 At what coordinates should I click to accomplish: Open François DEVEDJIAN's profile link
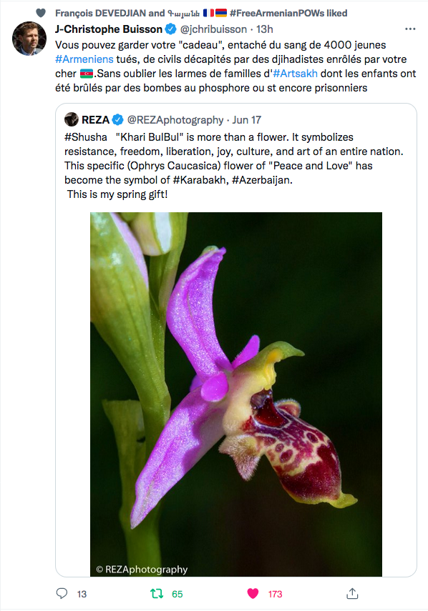pyautogui.click(x=101, y=14)
